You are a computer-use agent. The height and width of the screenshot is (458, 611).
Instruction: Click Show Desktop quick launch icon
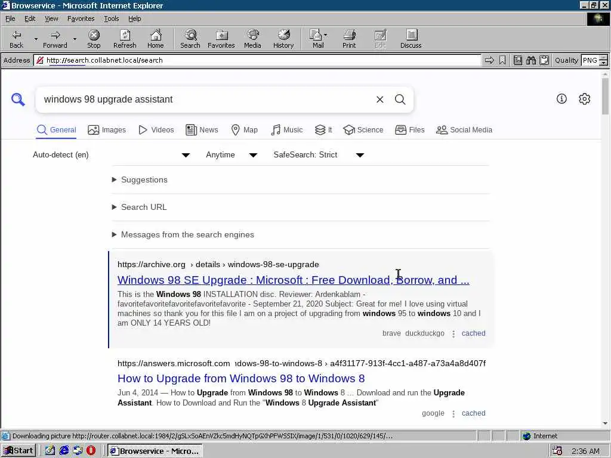pyautogui.click(x=50, y=451)
